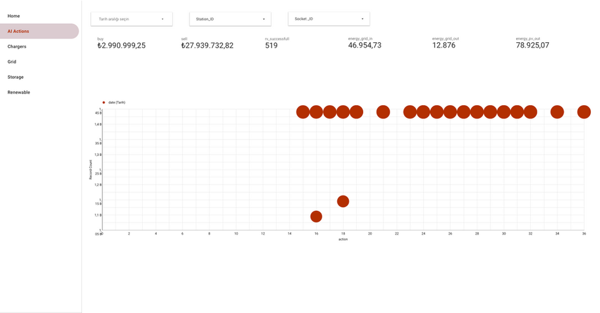Click the sell value ₺27.939.732,82

point(208,45)
